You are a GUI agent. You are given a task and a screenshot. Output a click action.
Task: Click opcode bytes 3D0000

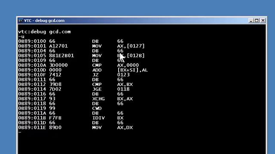pos(58,65)
